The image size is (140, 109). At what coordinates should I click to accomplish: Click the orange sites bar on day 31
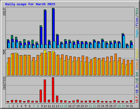[132, 68]
